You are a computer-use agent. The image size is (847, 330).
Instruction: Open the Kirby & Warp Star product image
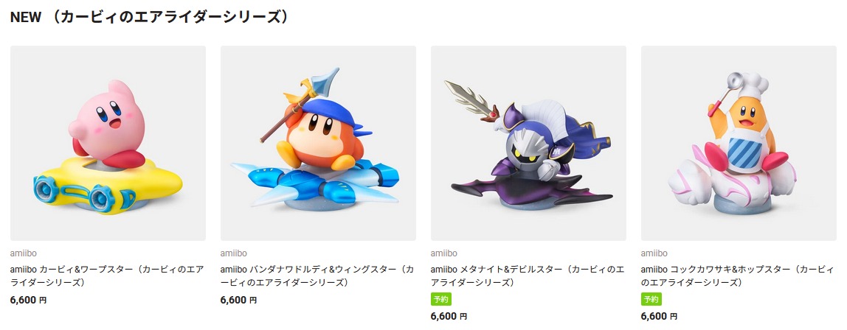pyautogui.click(x=108, y=143)
